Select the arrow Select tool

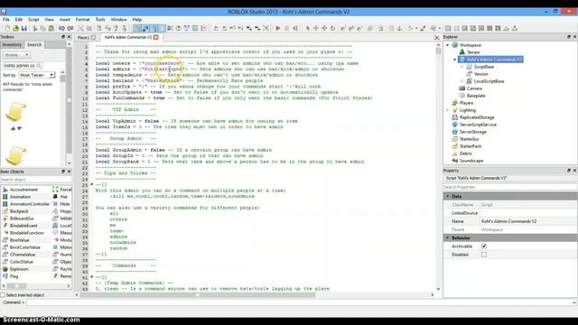[308, 28]
